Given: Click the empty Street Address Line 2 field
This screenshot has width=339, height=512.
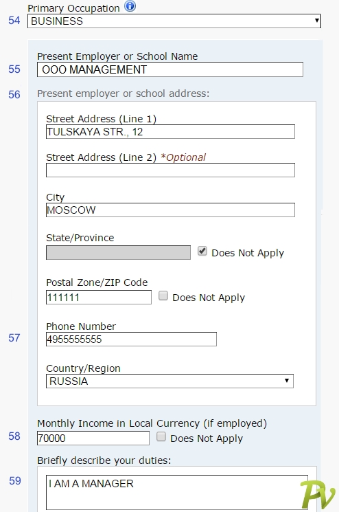Looking at the screenshot, I should 170,170.
